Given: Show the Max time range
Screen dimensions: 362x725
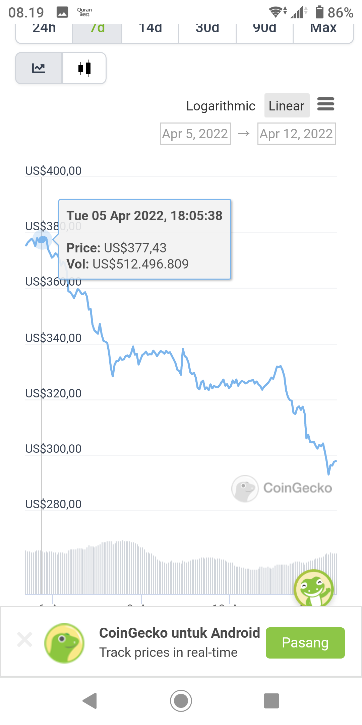Looking at the screenshot, I should click(323, 33).
